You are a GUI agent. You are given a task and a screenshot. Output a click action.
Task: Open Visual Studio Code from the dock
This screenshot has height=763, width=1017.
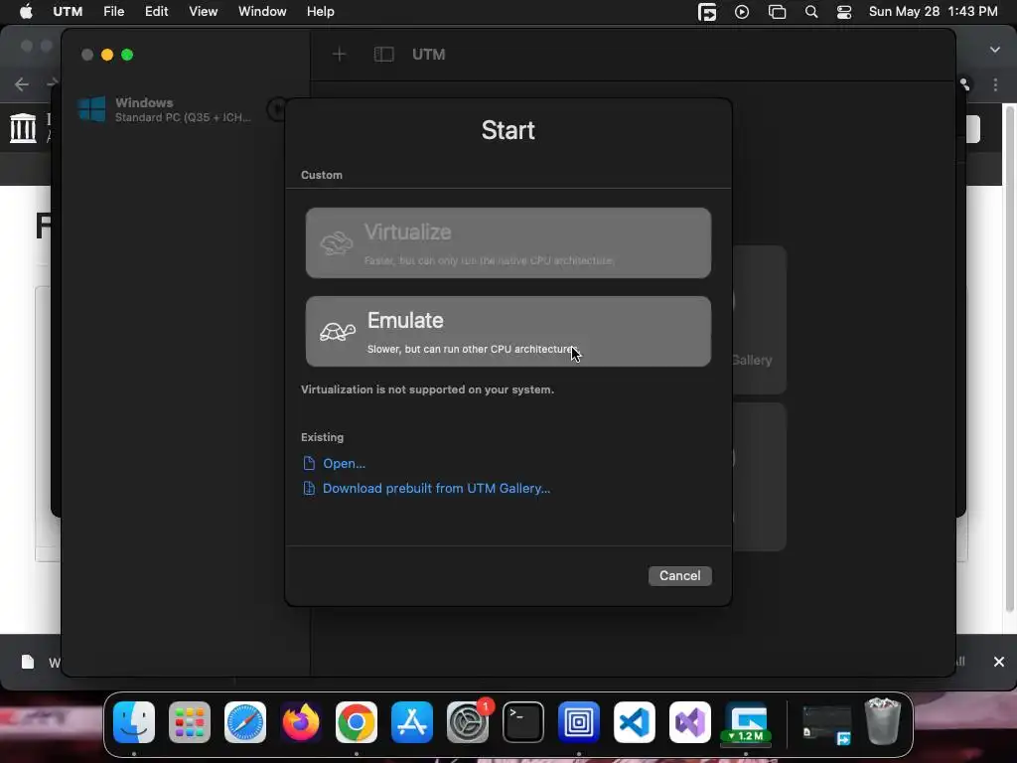[x=635, y=722]
